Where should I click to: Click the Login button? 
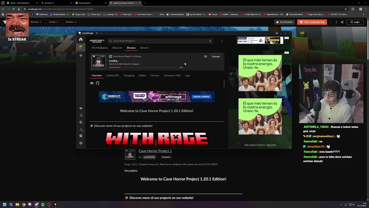355,22
